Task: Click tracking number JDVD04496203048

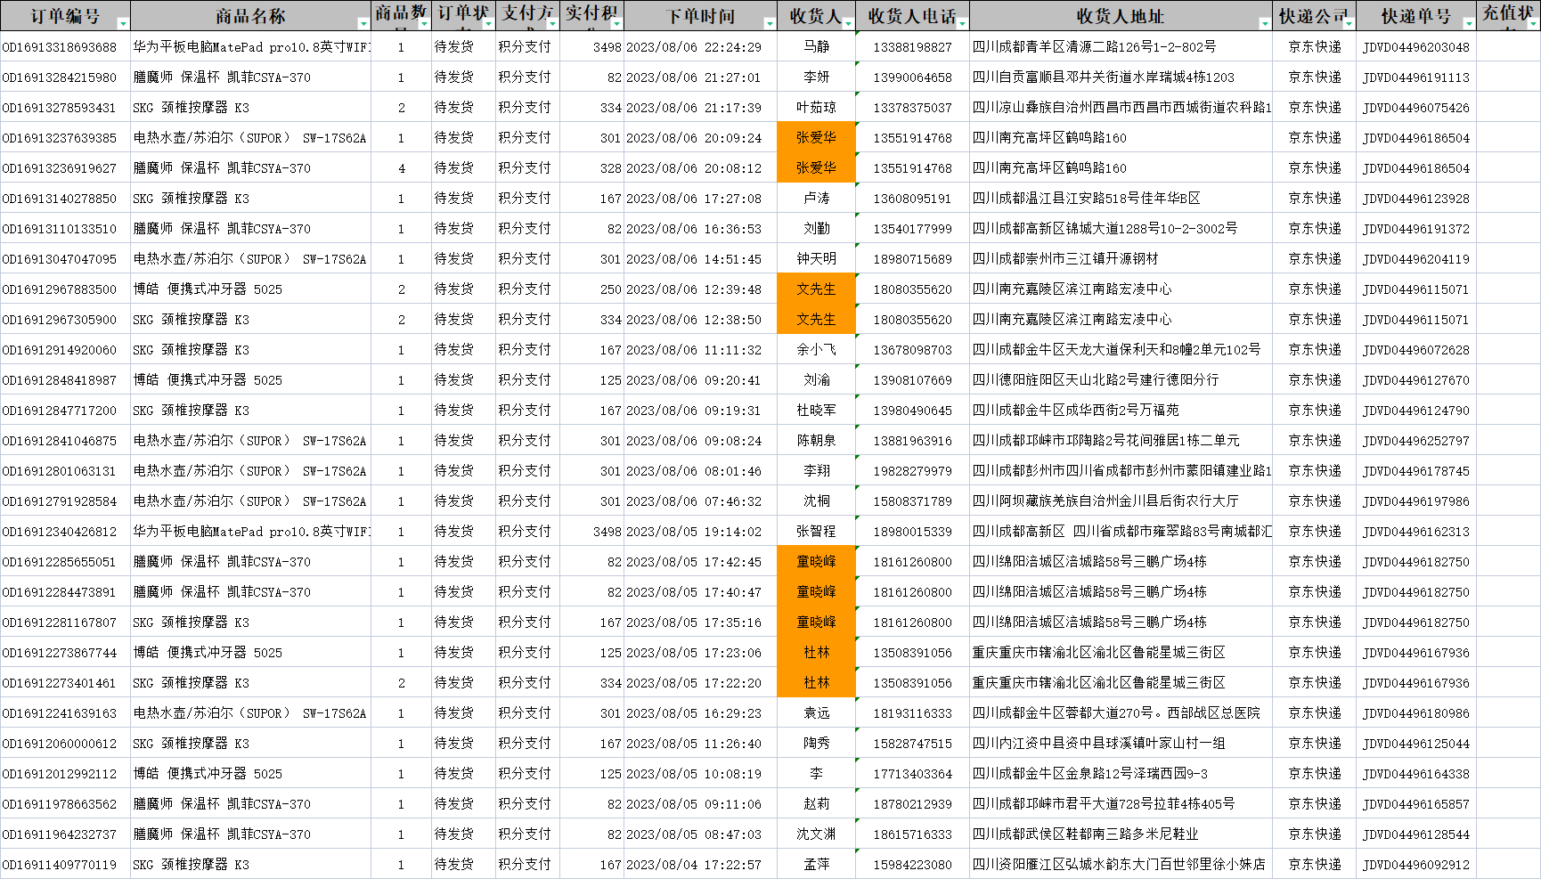Action: point(1416,47)
